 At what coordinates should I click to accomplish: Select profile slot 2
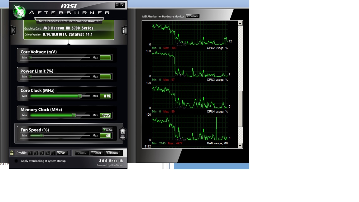36,153
